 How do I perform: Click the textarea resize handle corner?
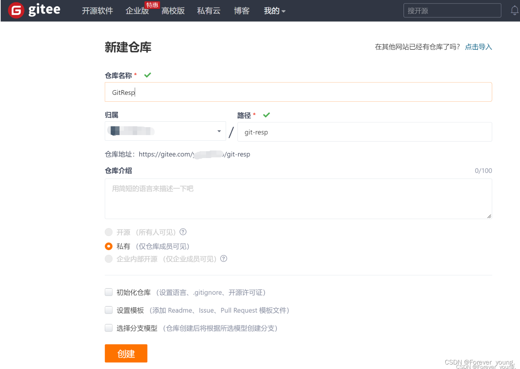[x=489, y=216]
